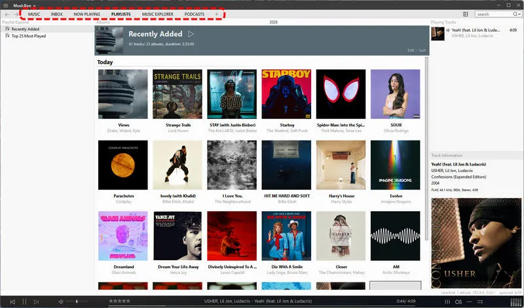Click the Edit link in header
The width and height of the screenshot is (524, 308).
coord(411,50)
